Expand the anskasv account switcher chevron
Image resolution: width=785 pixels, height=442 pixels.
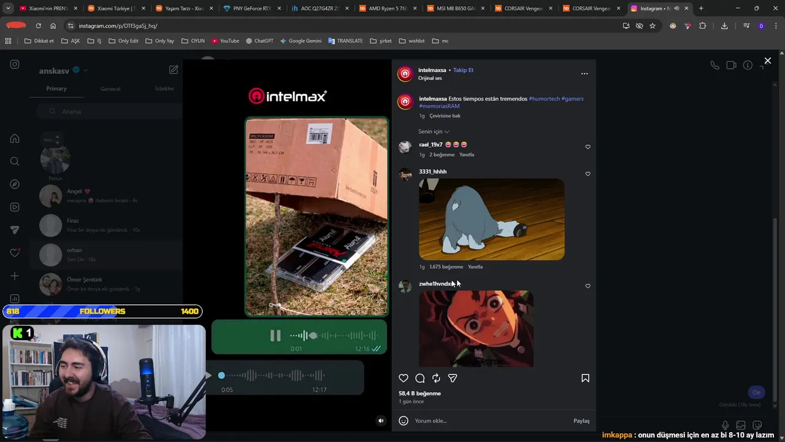coord(86,71)
